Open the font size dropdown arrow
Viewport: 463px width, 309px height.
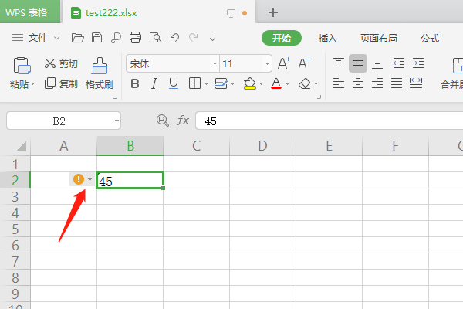pyautogui.click(x=267, y=63)
